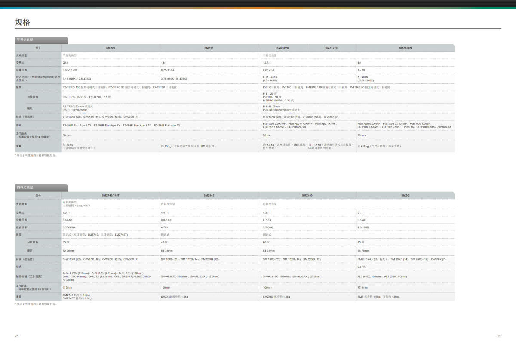Click the "SMZ25" column header
This screenshot has height=344, width=516.
pos(111,48)
